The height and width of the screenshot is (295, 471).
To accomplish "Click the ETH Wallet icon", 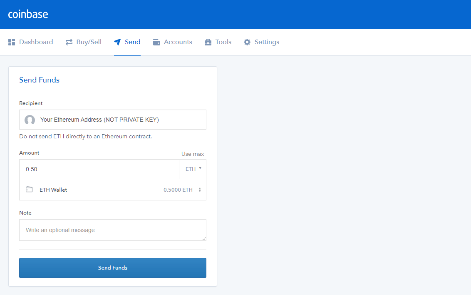I will (x=29, y=190).
